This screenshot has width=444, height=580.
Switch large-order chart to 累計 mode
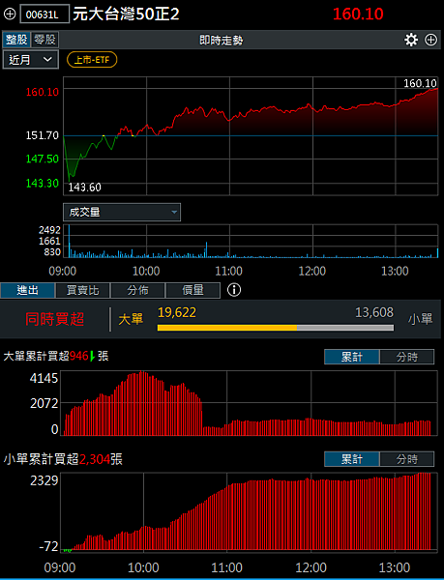tap(352, 357)
